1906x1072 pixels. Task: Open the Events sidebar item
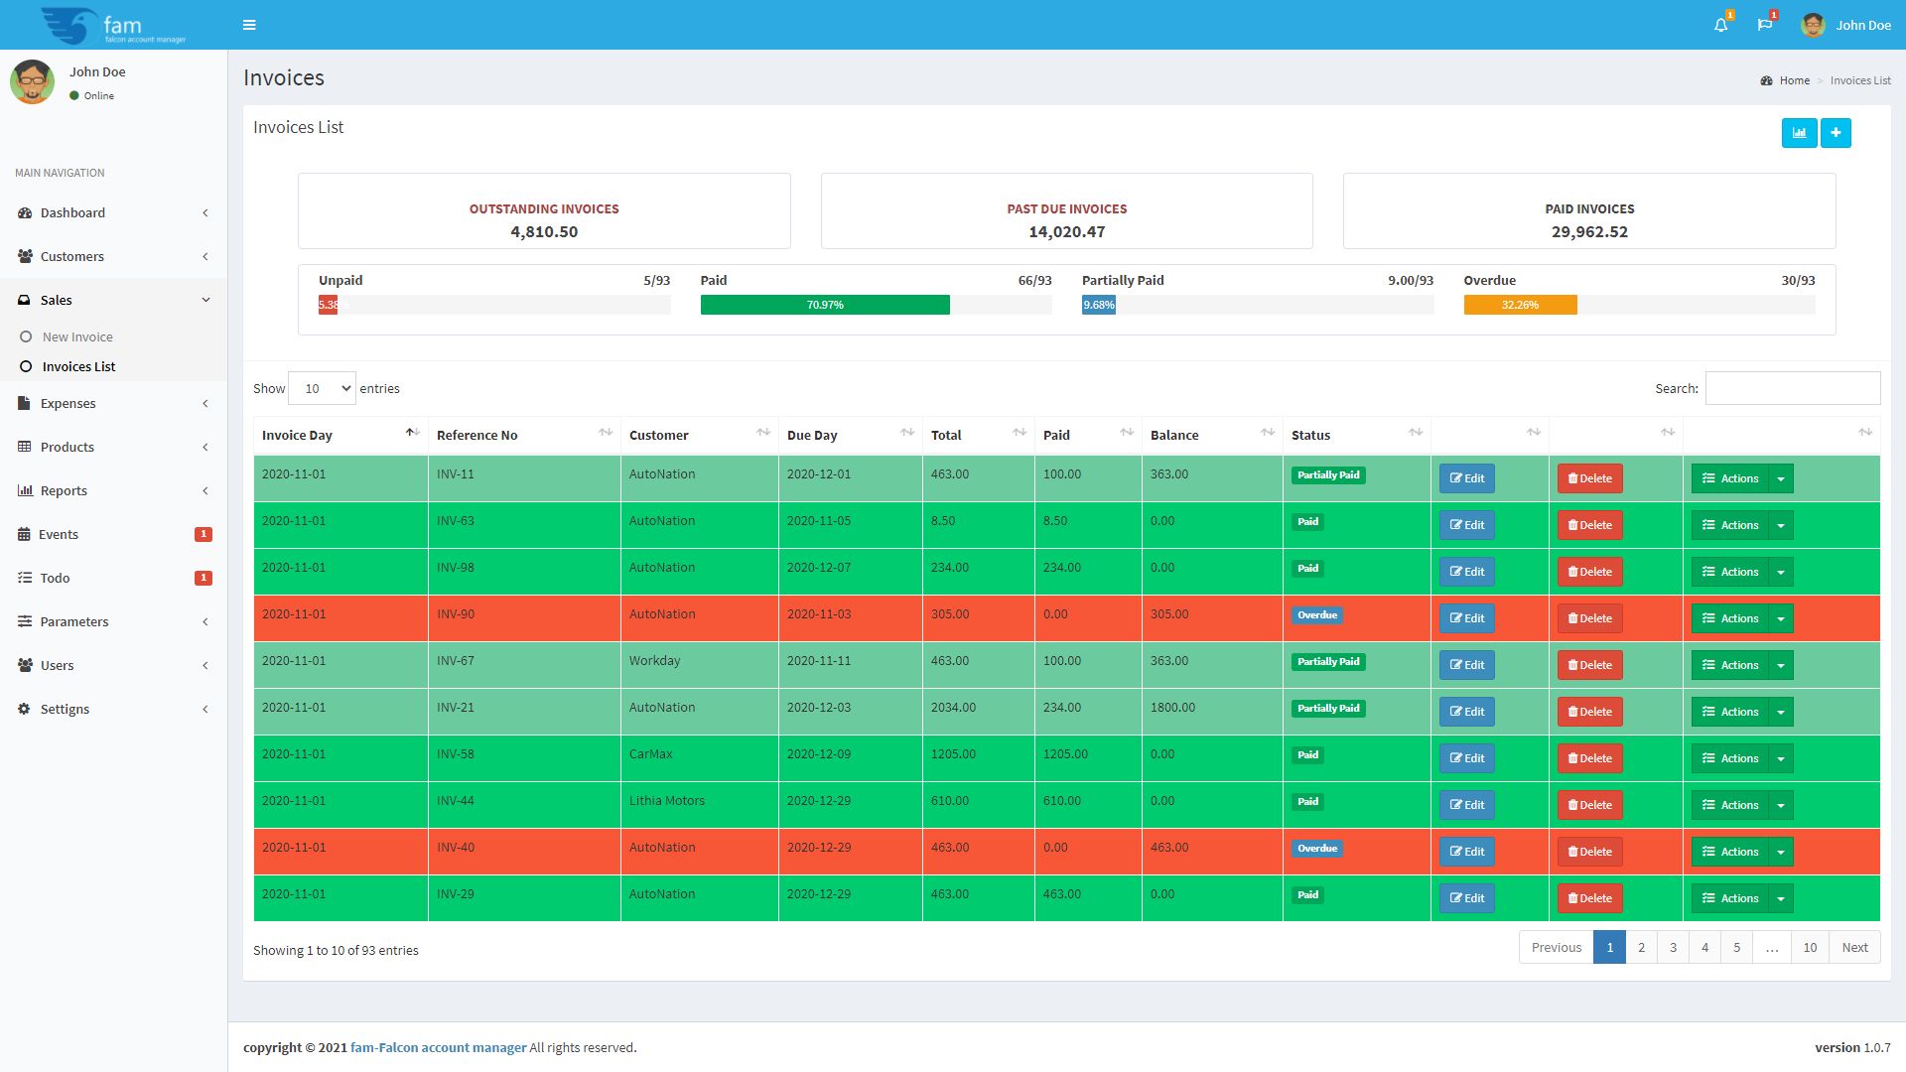[x=59, y=534]
